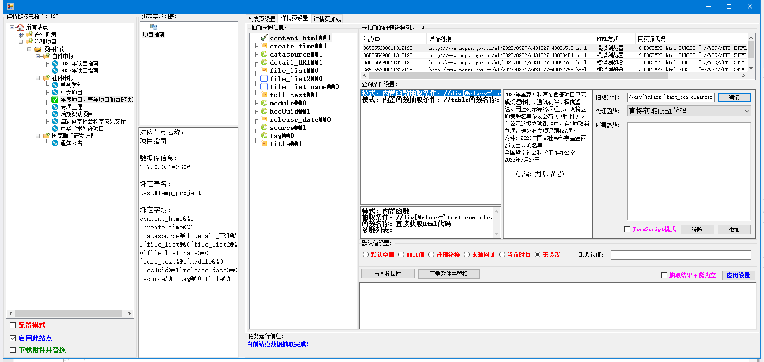Click the 添加 button
Viewport: 764px width, 362px height.
(734, 229)
